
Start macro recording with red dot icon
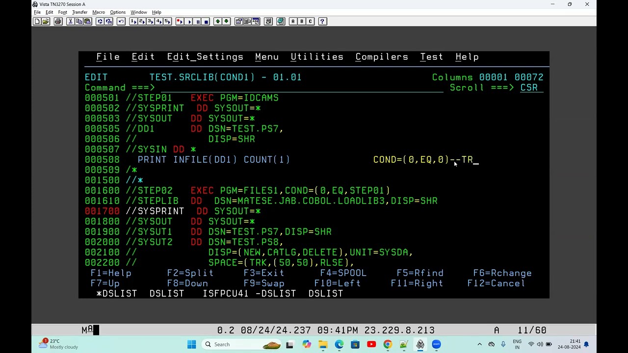[180, 21]
